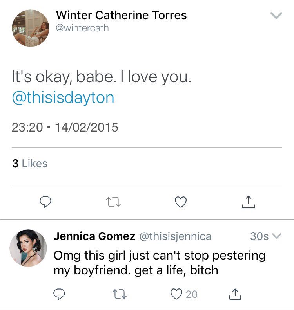Reply to Jennica Gomez's comment
This screenshot has height=310, width=294.
click(x=59, y=294)
